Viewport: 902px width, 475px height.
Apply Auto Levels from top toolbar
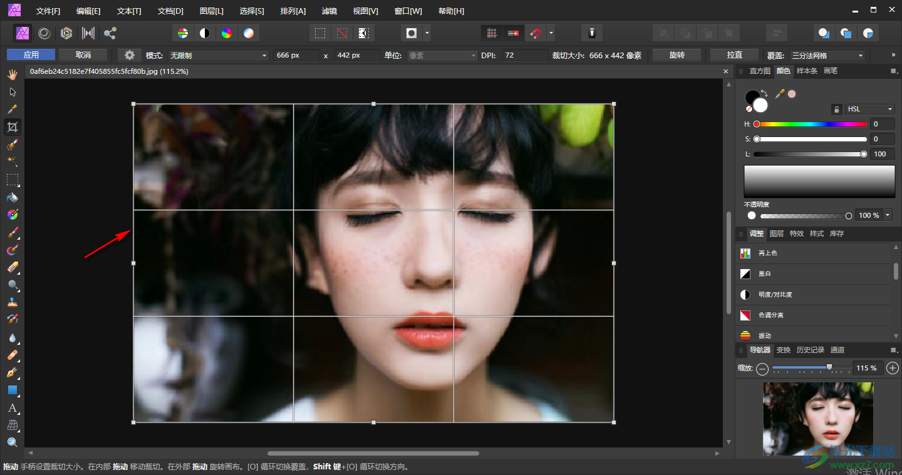[x=182, y=33]
